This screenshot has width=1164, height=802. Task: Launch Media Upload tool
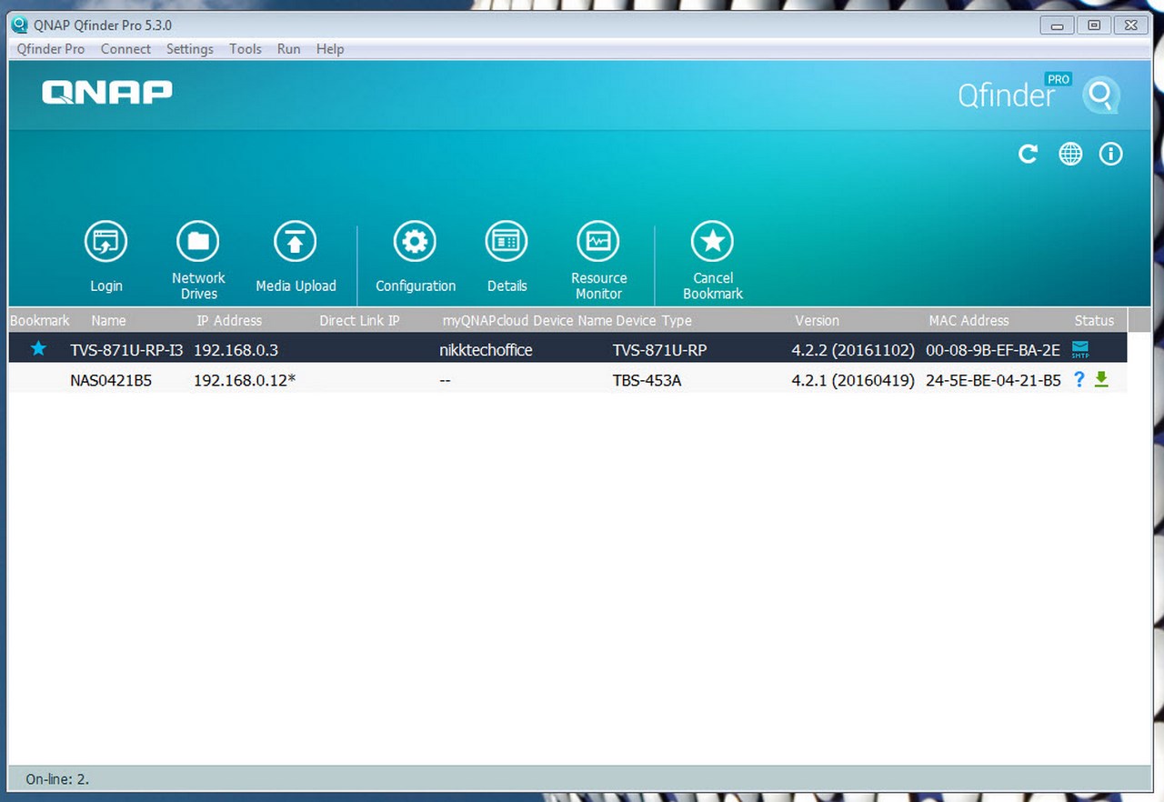tap(296, 242)
